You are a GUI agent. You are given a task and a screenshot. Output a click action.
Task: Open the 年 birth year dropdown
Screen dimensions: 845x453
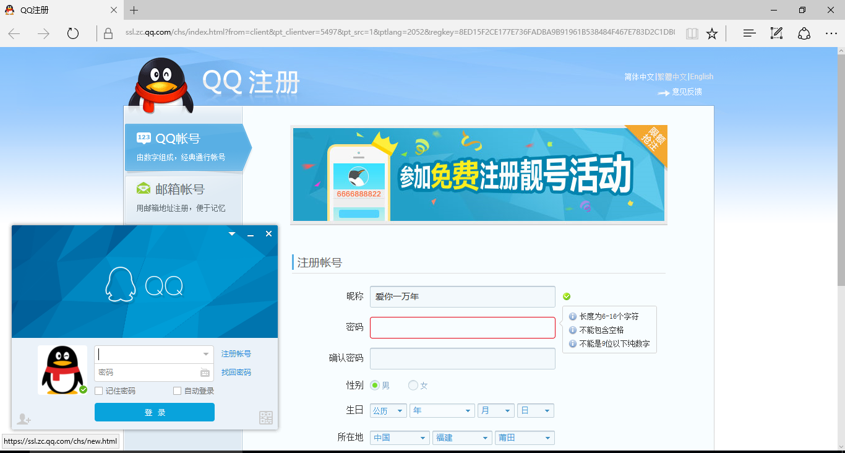click(442, 411)
